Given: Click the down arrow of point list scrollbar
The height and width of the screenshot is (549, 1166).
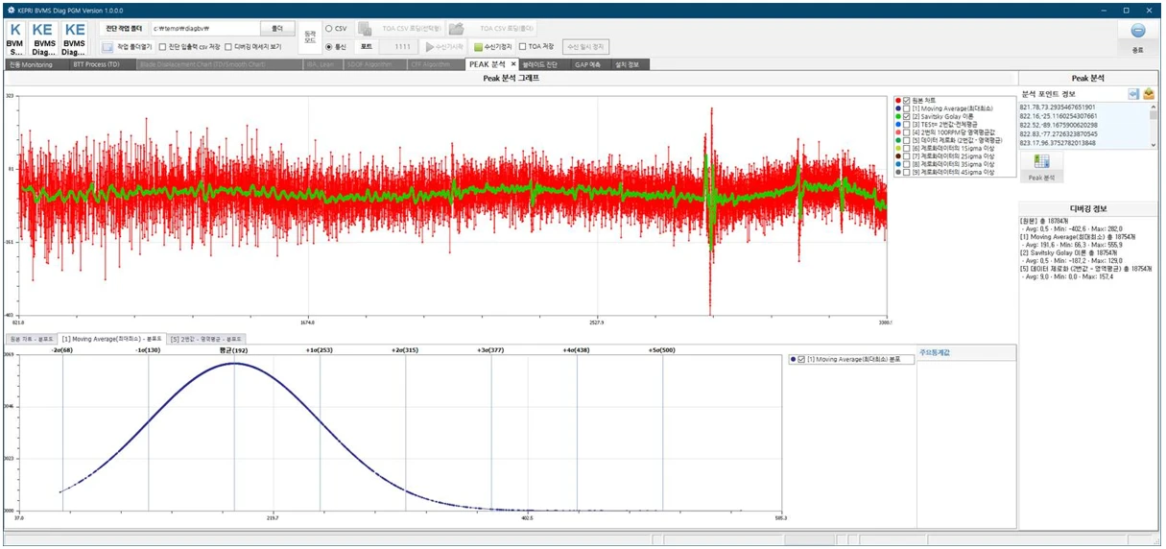Looking at the screenshot, I should [1154, 144].
